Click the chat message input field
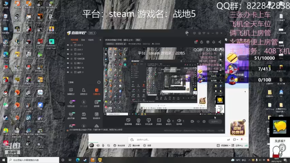 [178, 139]
